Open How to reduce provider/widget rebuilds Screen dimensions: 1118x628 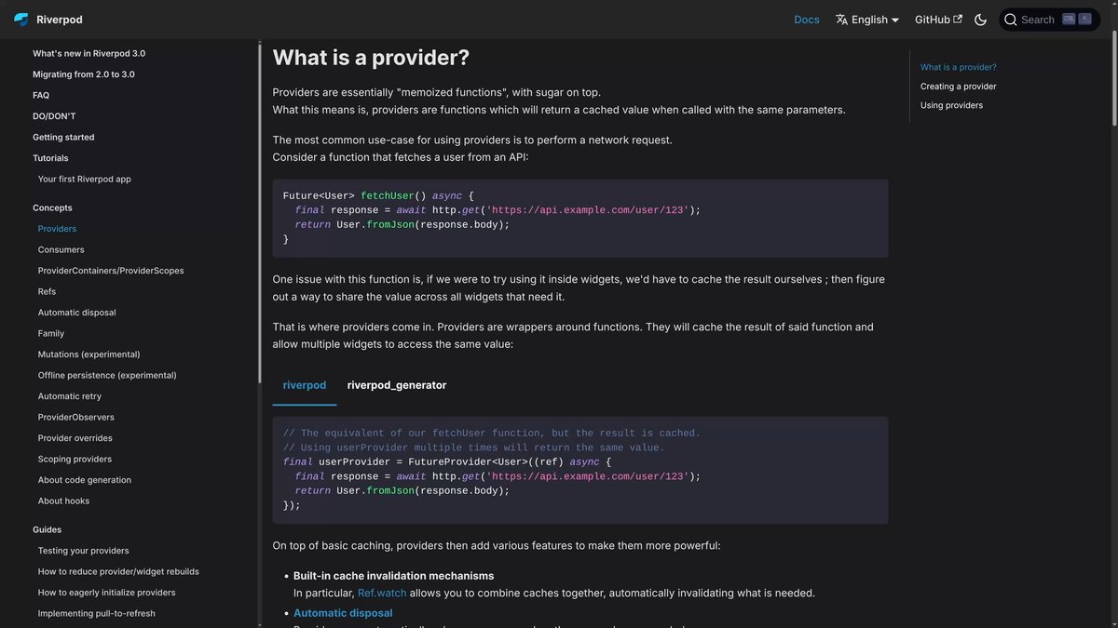[x=118, y=571]
